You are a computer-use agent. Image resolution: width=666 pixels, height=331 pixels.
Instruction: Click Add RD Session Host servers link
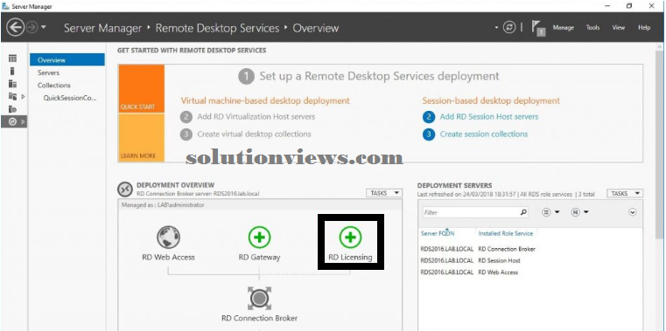pos(489,116)
